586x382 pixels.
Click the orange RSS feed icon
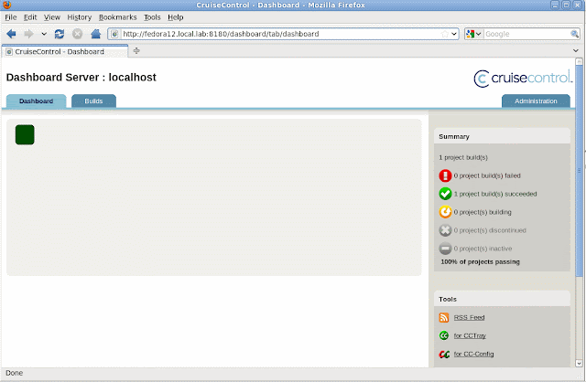tap(443, 317)
